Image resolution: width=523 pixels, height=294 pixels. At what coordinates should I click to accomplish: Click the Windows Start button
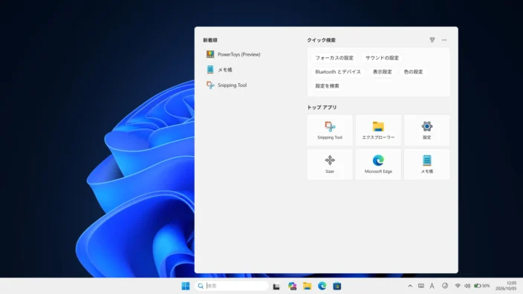pyautogui.click(x=186, y=286)
